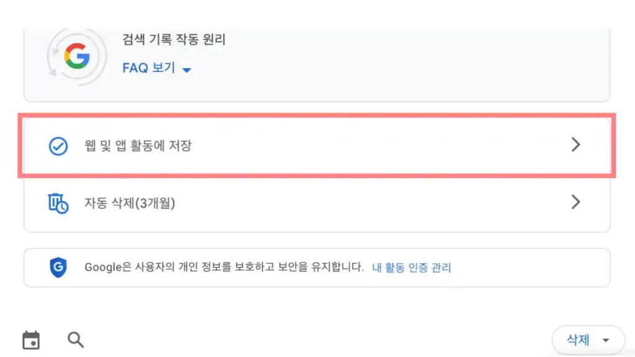Click the 검색 기록 작동 원리 heading
The image size is (635, 357).
(x=172, y=39)
